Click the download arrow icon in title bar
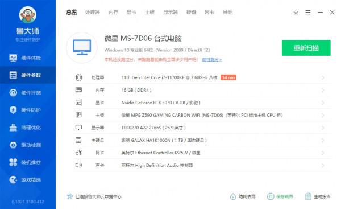Viewport: 341px width, 209px height. tap(296, 13)
